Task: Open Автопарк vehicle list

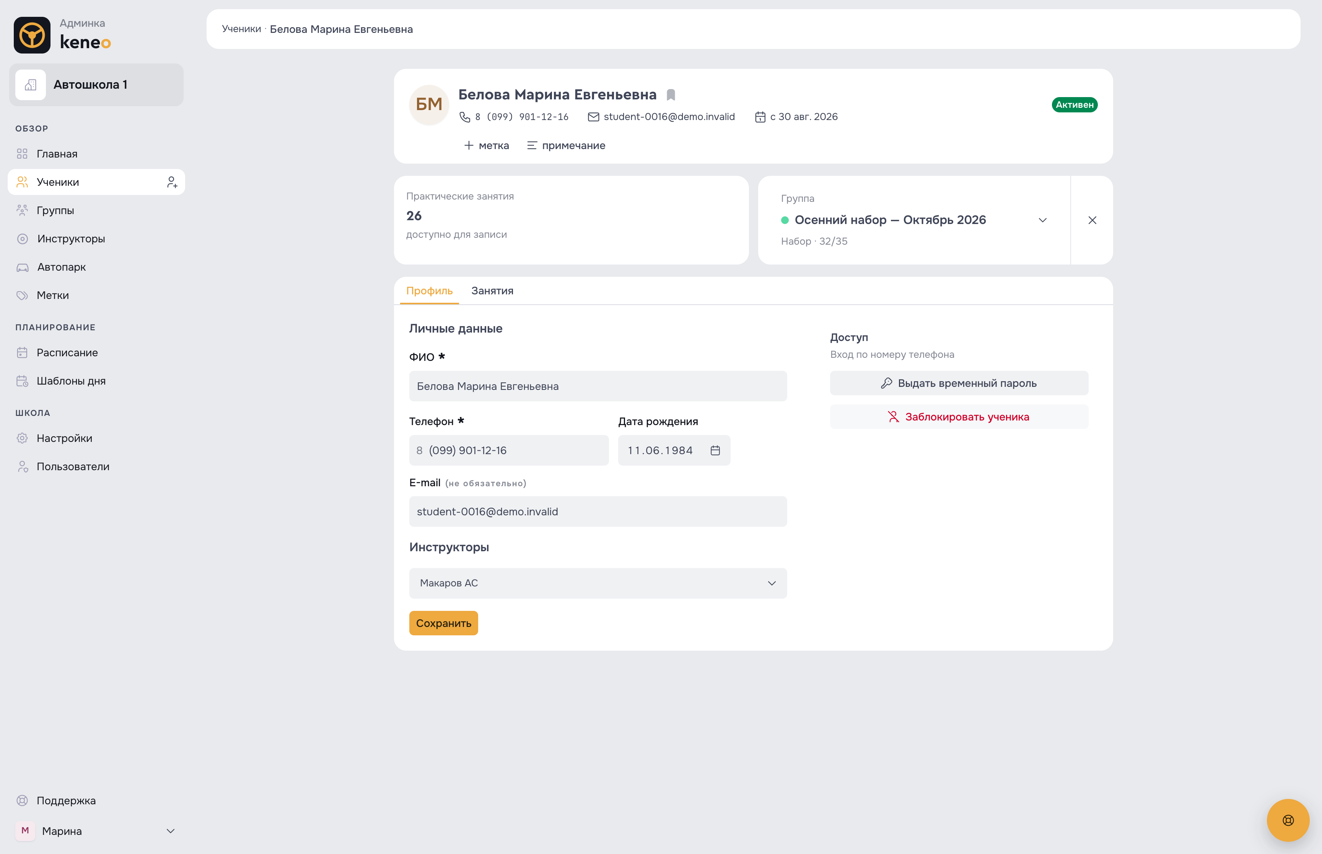Action: 96,267
